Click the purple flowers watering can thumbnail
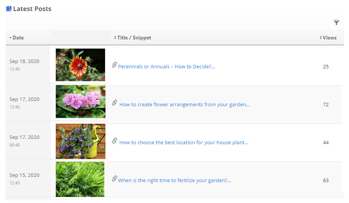This screenshot has width=349, height=203. click(x=80, y=141)
